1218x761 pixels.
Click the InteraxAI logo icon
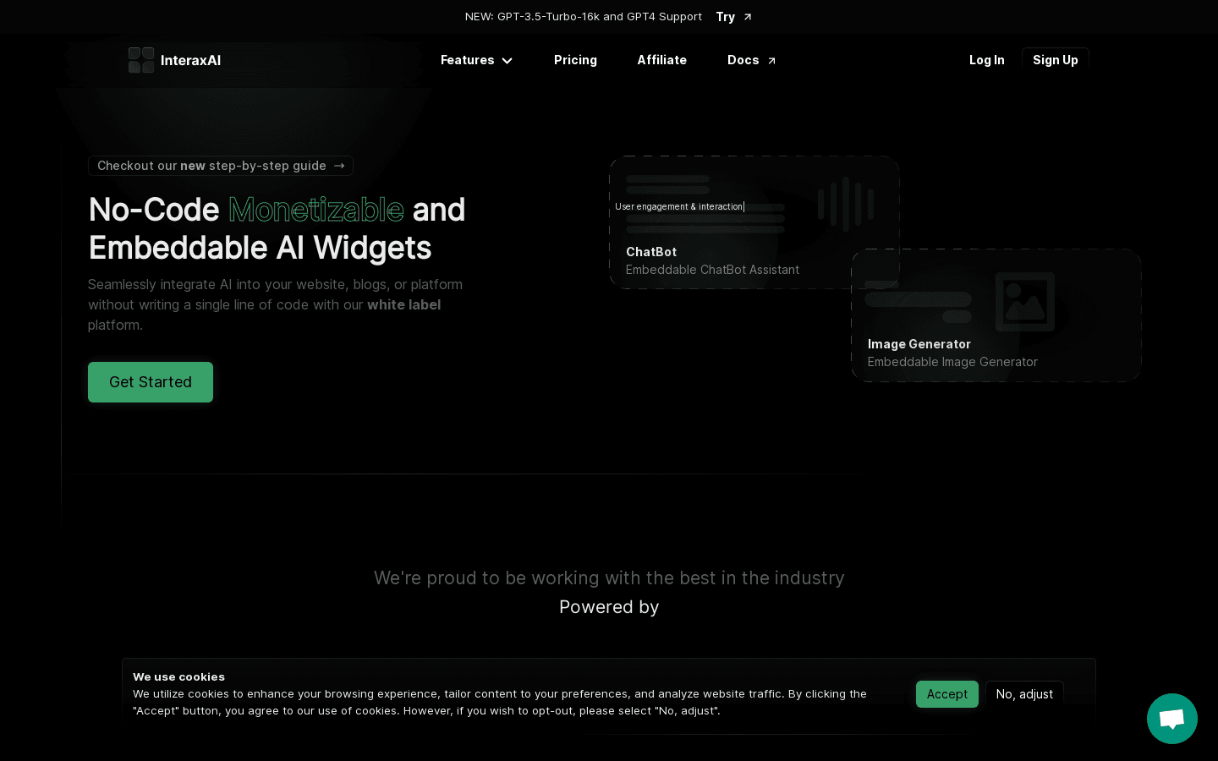pyautogui.click(x=141, y=60)
